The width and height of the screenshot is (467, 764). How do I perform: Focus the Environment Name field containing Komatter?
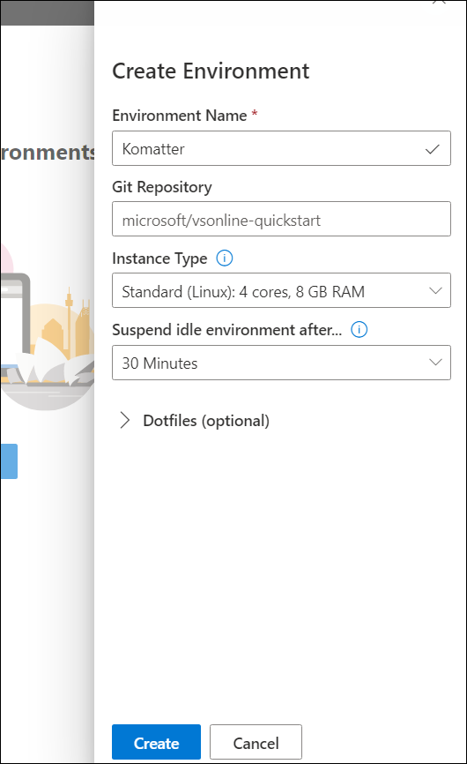(281, 148)
